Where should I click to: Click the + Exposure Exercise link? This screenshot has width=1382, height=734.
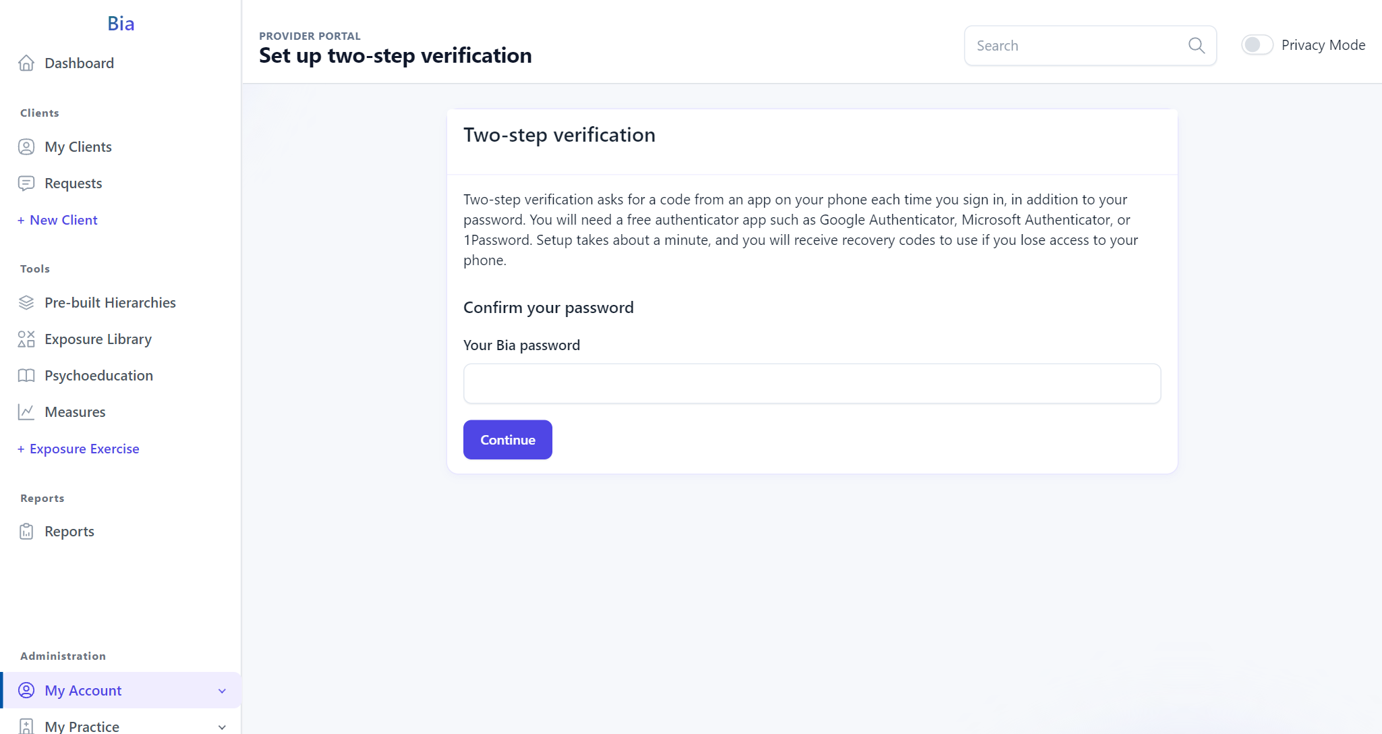click(x=78, y=449)
